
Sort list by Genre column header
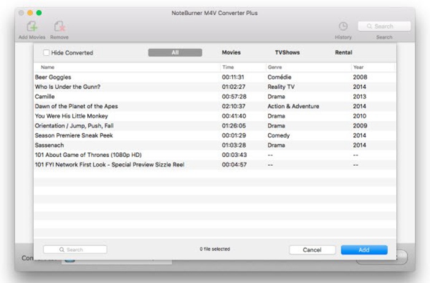[x=275, y=67]
